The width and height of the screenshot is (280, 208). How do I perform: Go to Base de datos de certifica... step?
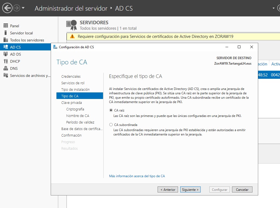tap(82, 129)
